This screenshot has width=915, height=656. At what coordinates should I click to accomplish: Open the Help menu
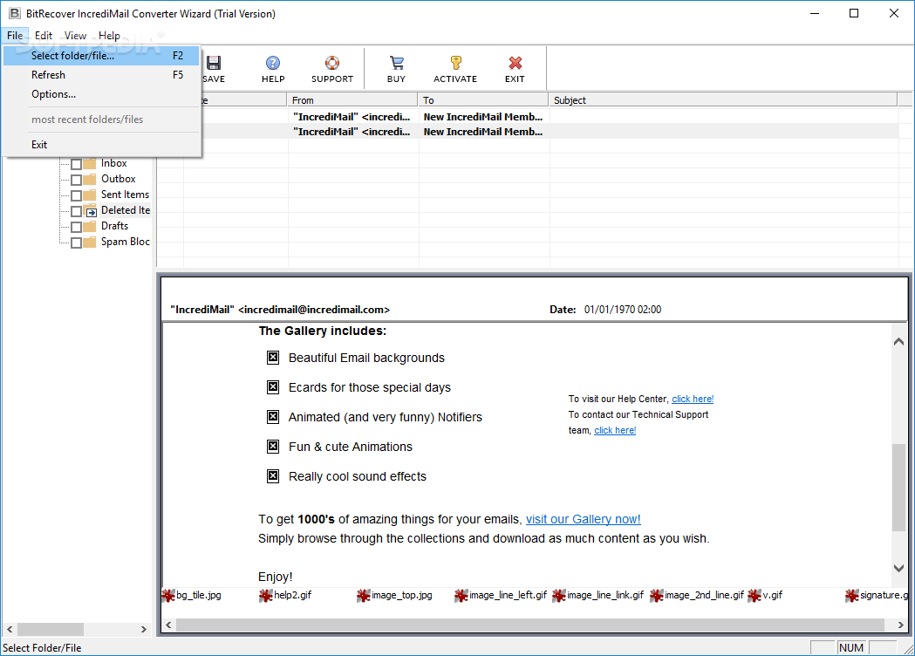pyautogui.click(x=109, y=36)
